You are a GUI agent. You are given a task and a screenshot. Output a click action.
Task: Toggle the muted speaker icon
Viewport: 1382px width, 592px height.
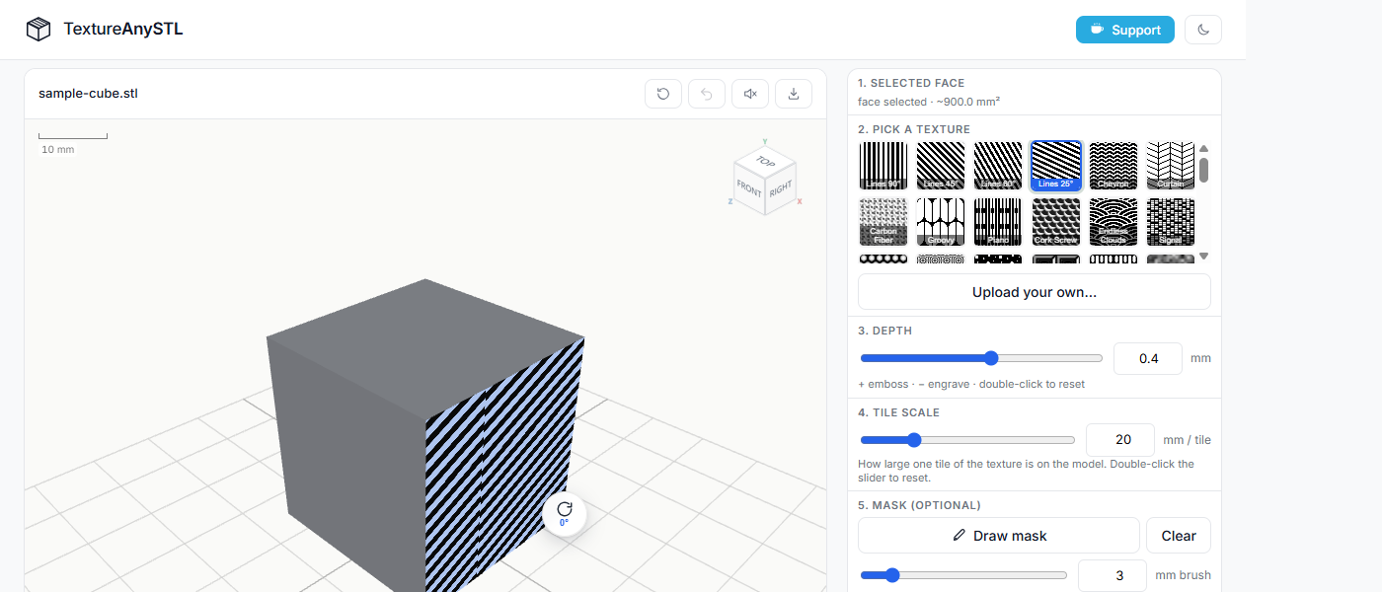pos(750,94)
